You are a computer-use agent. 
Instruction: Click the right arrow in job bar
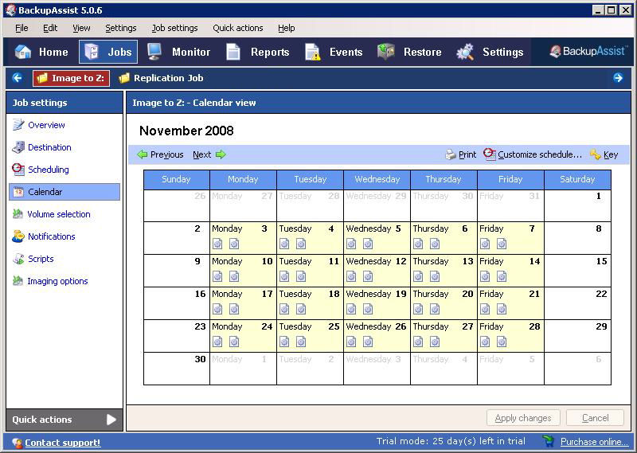coord(618,77)
